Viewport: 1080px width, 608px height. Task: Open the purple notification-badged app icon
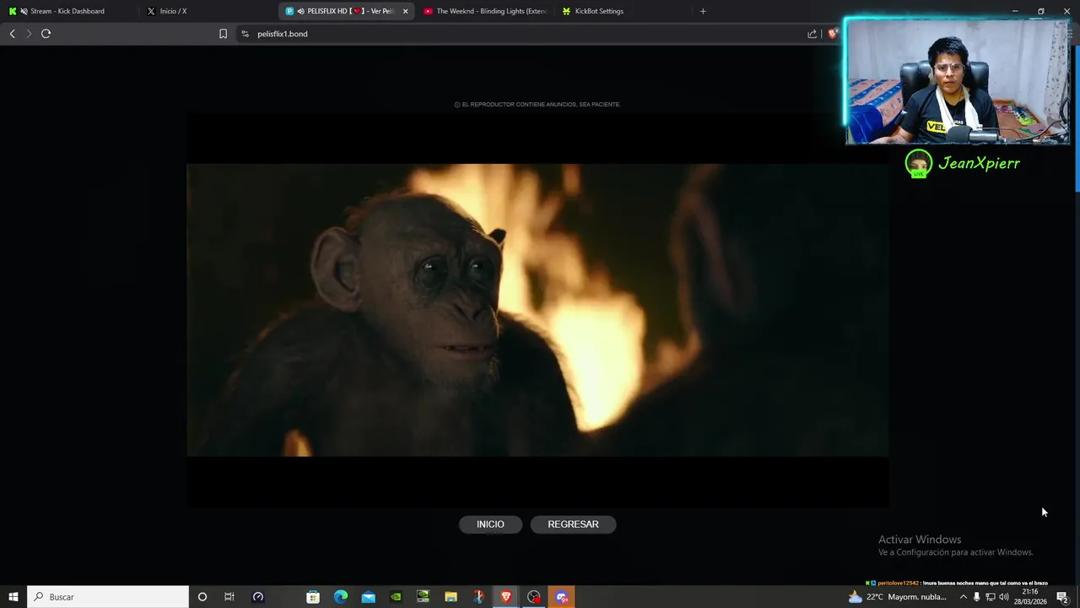click(562, 597)
